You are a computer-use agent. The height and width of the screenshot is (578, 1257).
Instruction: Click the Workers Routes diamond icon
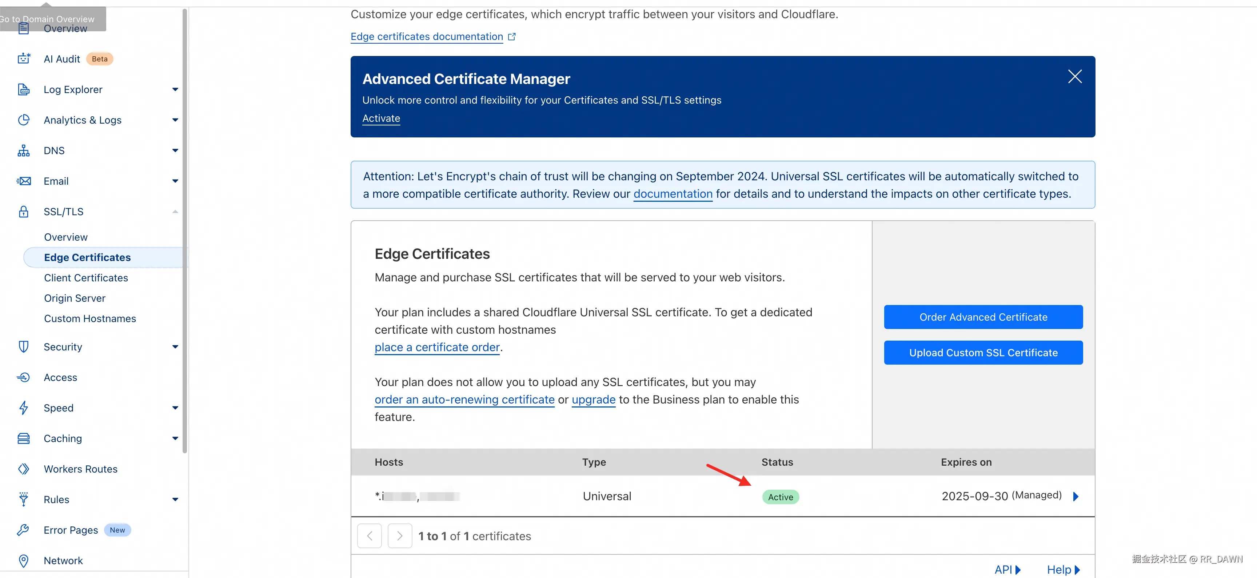tap(23, 469)
